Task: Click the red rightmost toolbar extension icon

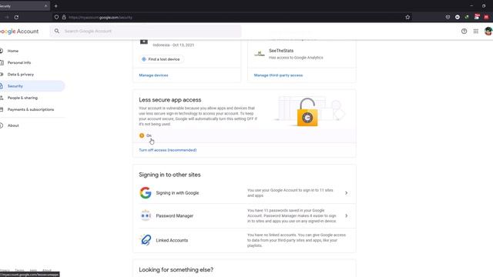Action: pyautogui.click(x=486, y=17)
